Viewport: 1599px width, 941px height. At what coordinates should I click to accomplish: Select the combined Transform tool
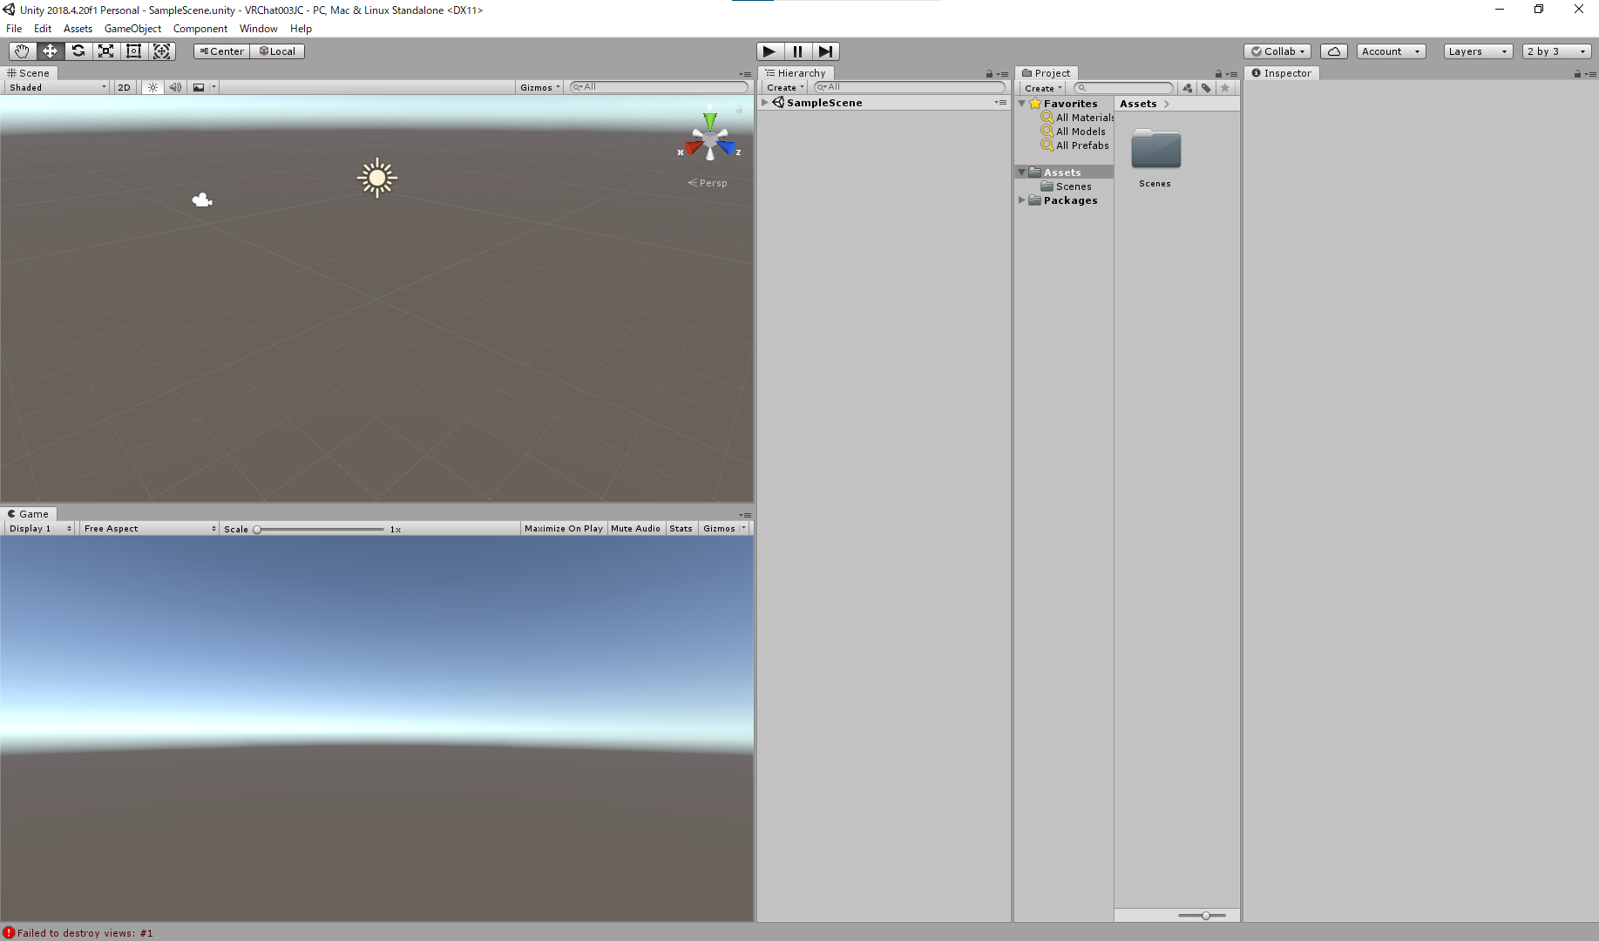pos(161,51)
